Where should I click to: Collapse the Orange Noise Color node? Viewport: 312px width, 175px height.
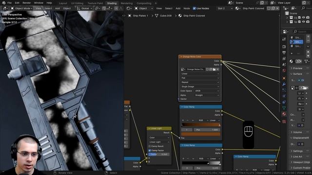181,57
